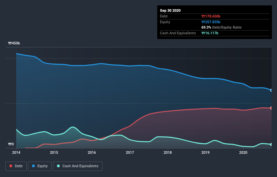Click Cash And Equivalents tooltip label
Viewport: 277px width, 177px height.
pos(178,33)
